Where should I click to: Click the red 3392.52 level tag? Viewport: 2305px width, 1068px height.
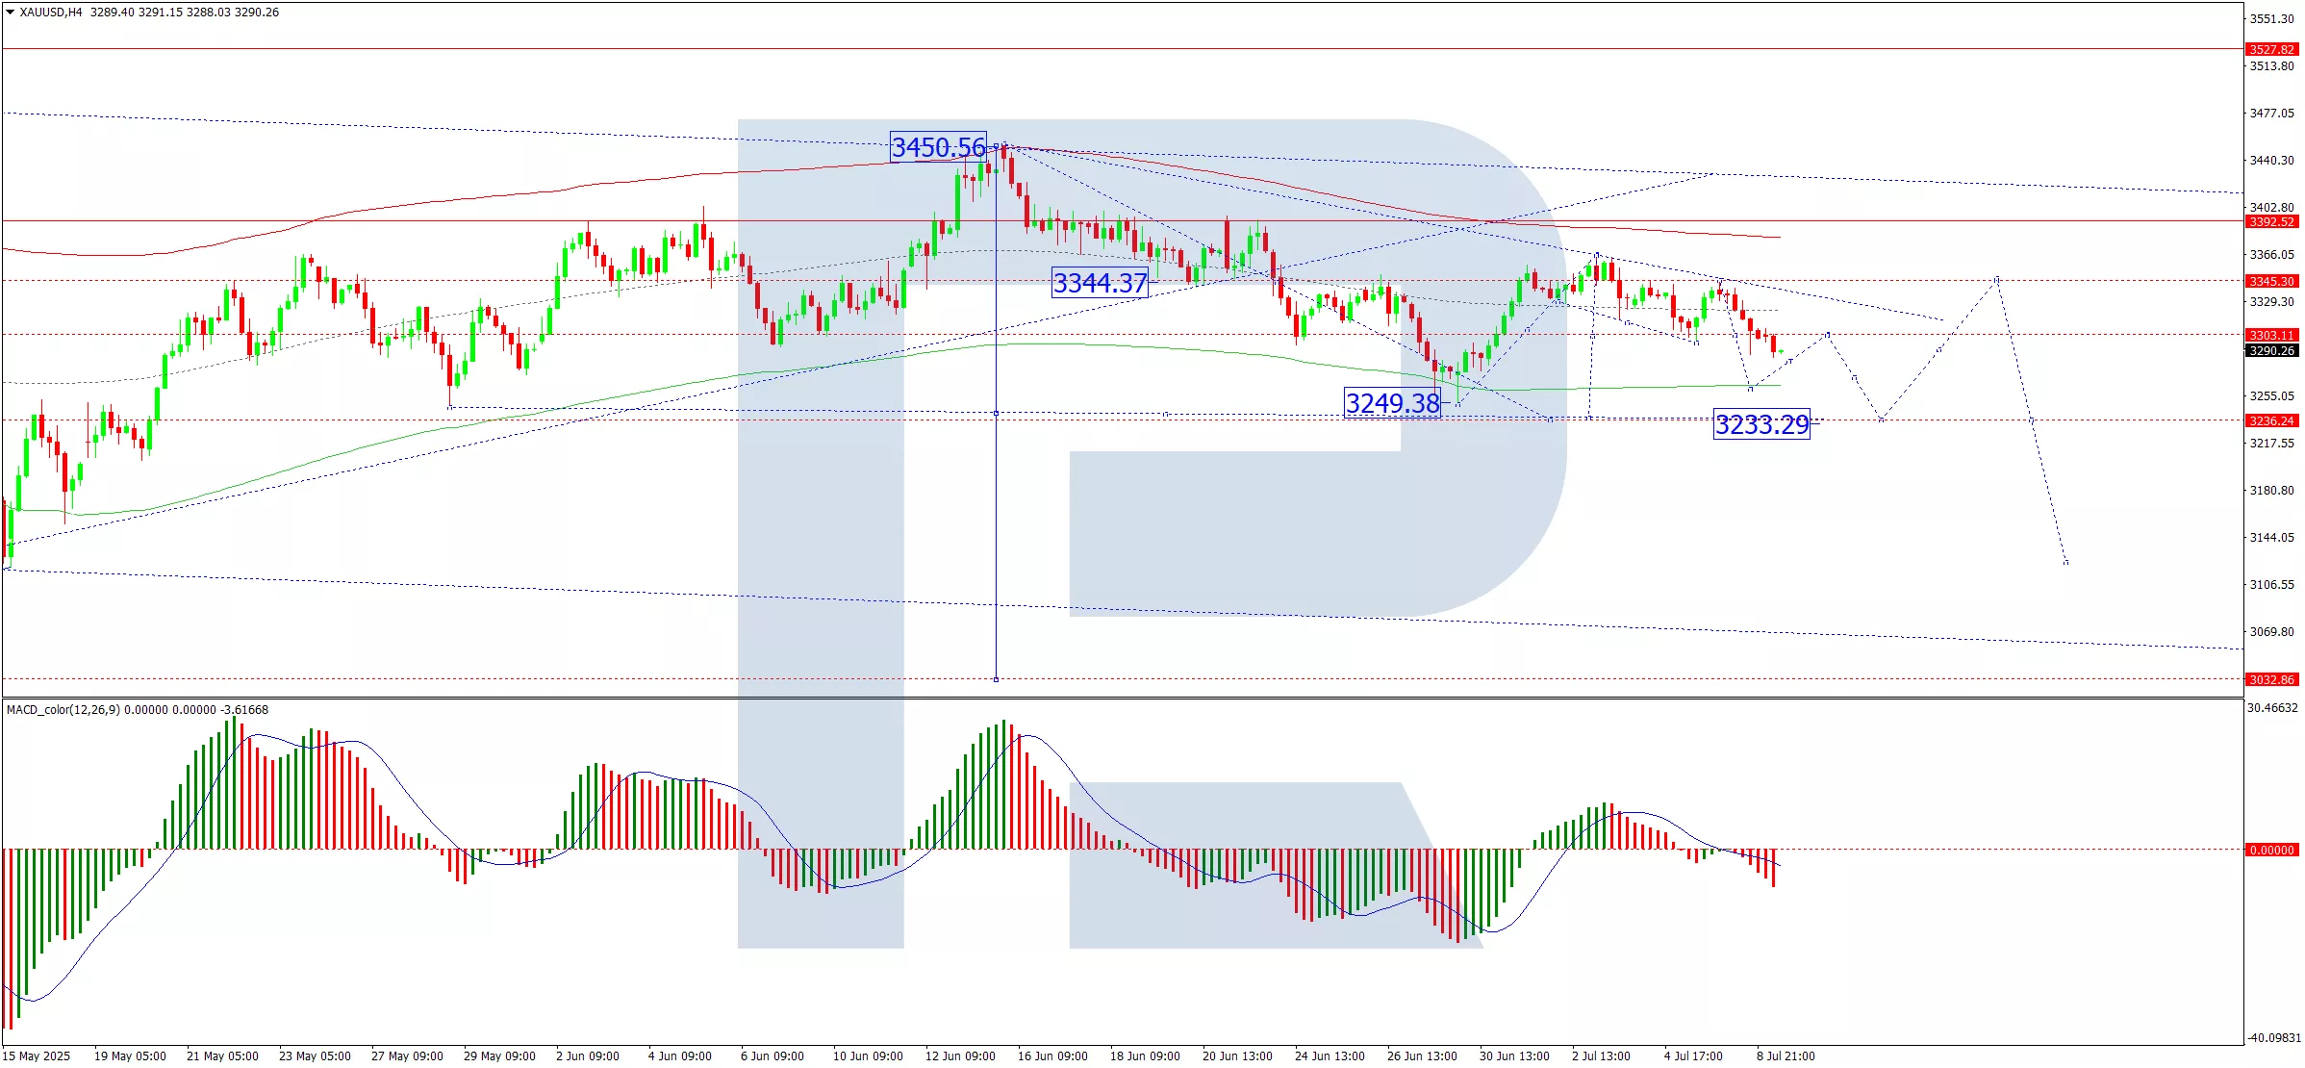click(2271, 221)
